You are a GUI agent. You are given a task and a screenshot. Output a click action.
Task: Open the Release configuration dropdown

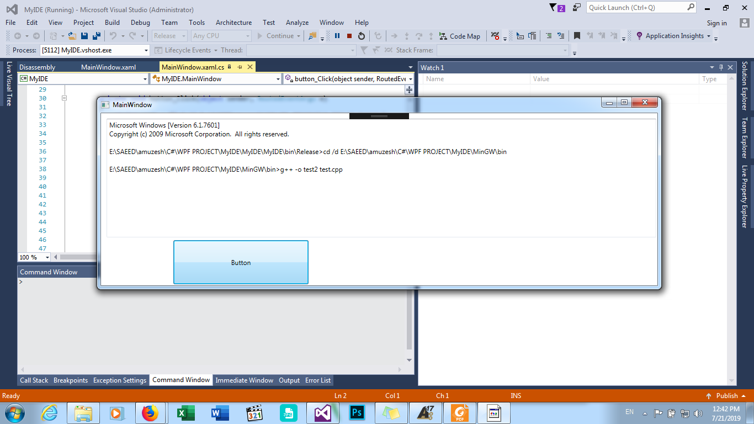pos(168,36)
